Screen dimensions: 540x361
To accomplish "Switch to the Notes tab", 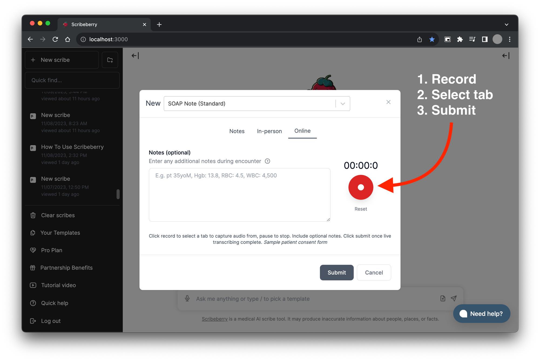I will (237, 131).
